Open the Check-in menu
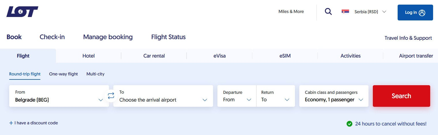Screen dimensions: 438x135 pyautogui.click(x=52, y=37)
